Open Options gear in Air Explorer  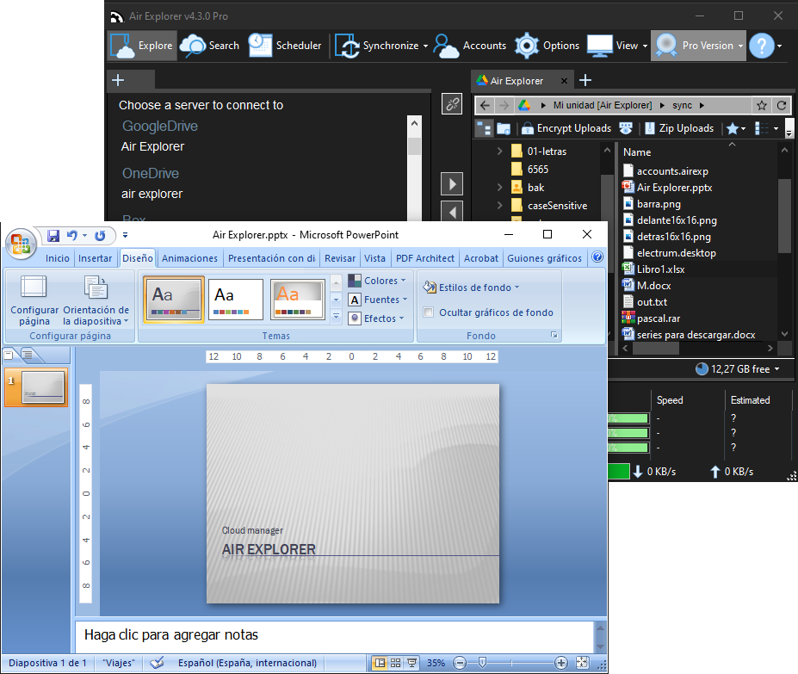[547, 46]
